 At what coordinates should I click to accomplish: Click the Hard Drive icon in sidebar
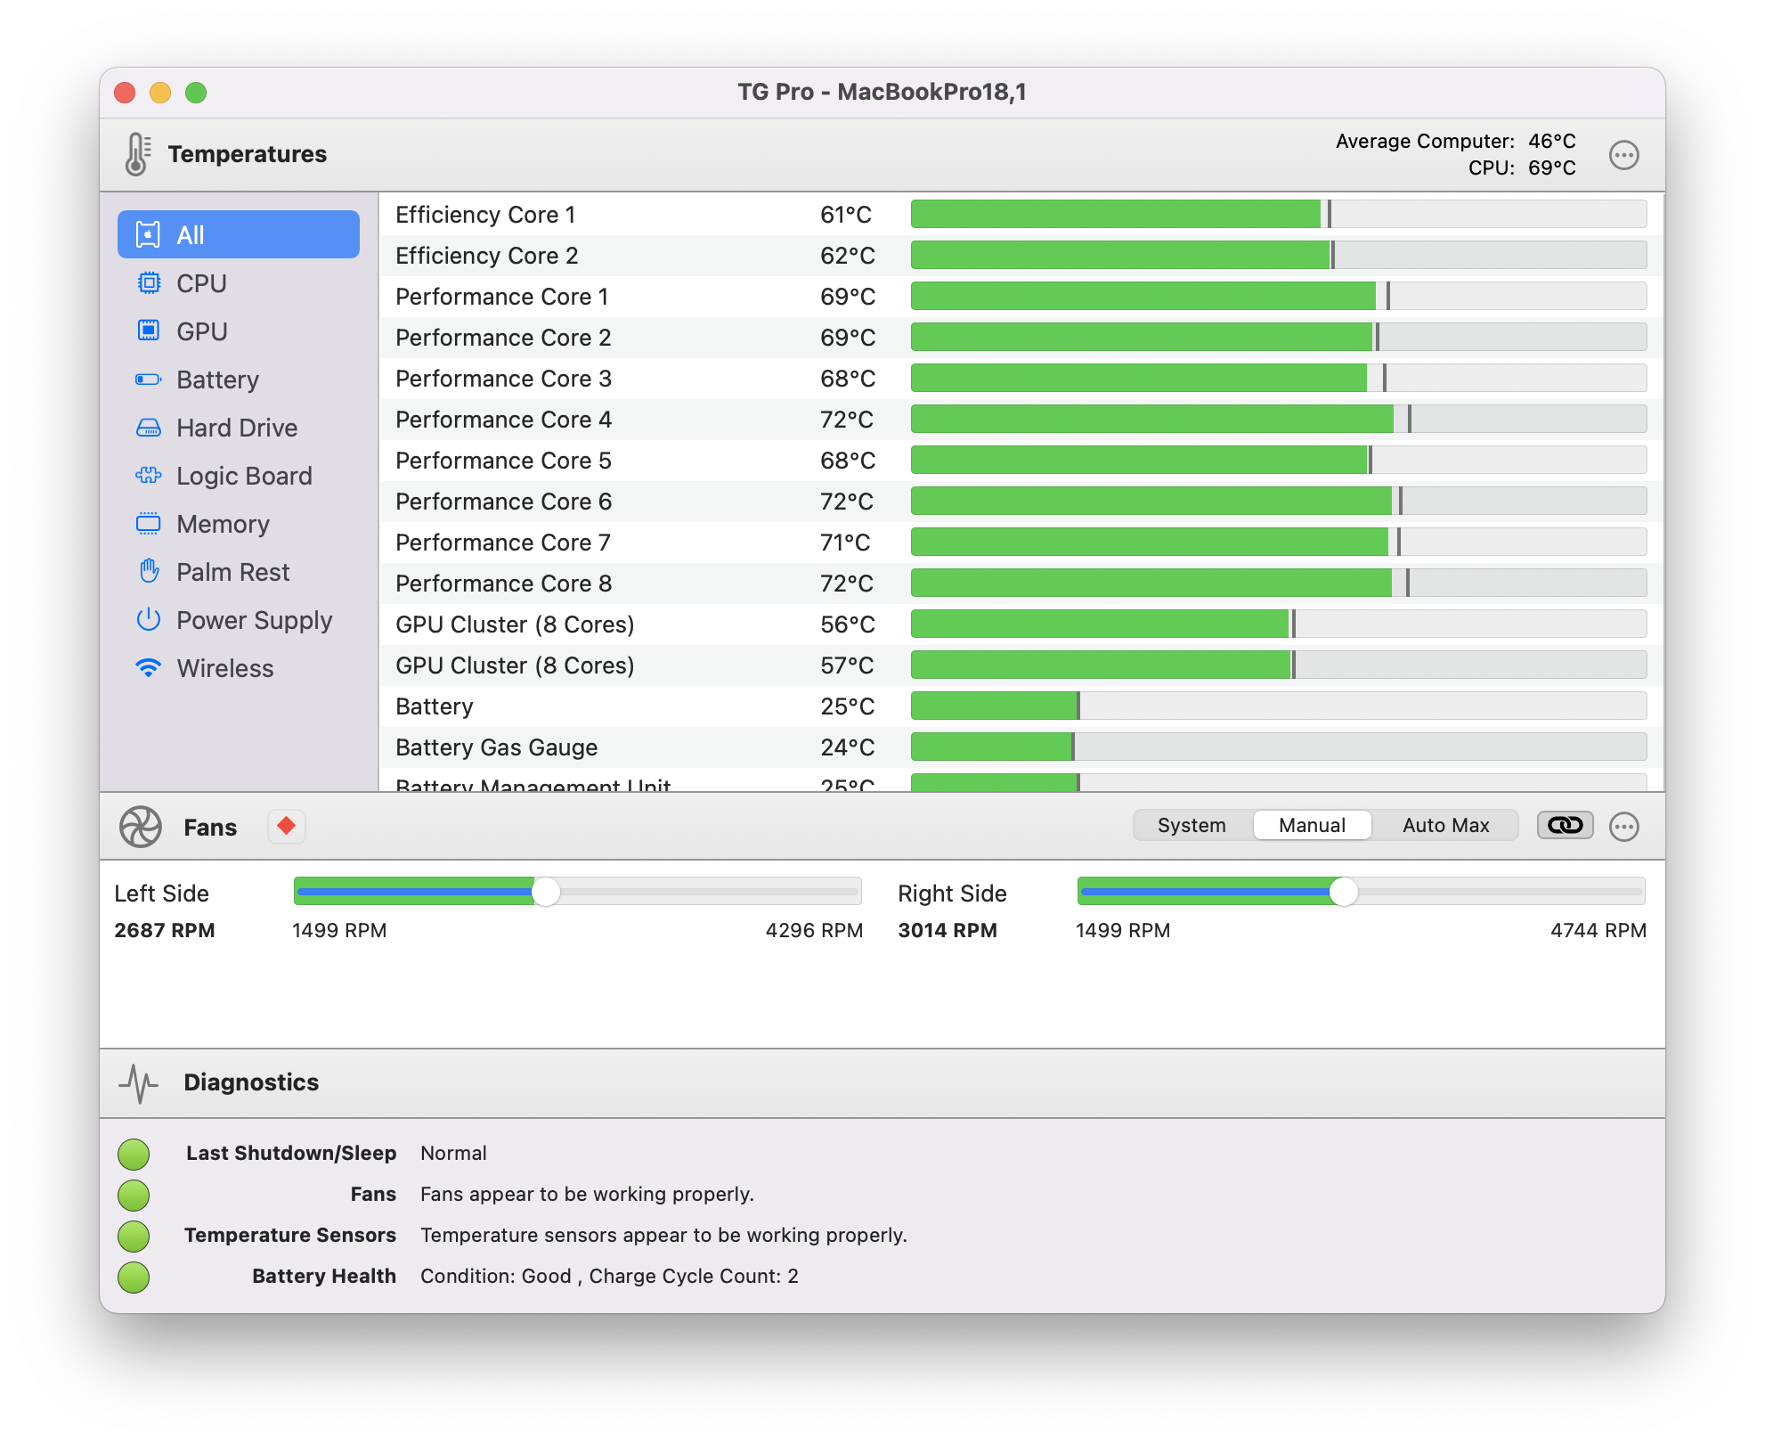click(x=149, y=428)
